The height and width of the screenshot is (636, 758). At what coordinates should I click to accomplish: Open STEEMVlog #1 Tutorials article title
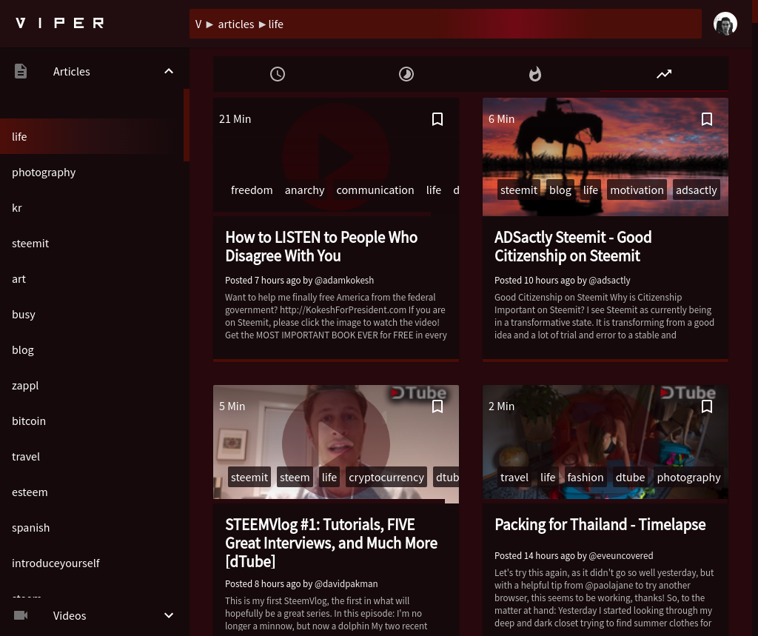point(331,543)
